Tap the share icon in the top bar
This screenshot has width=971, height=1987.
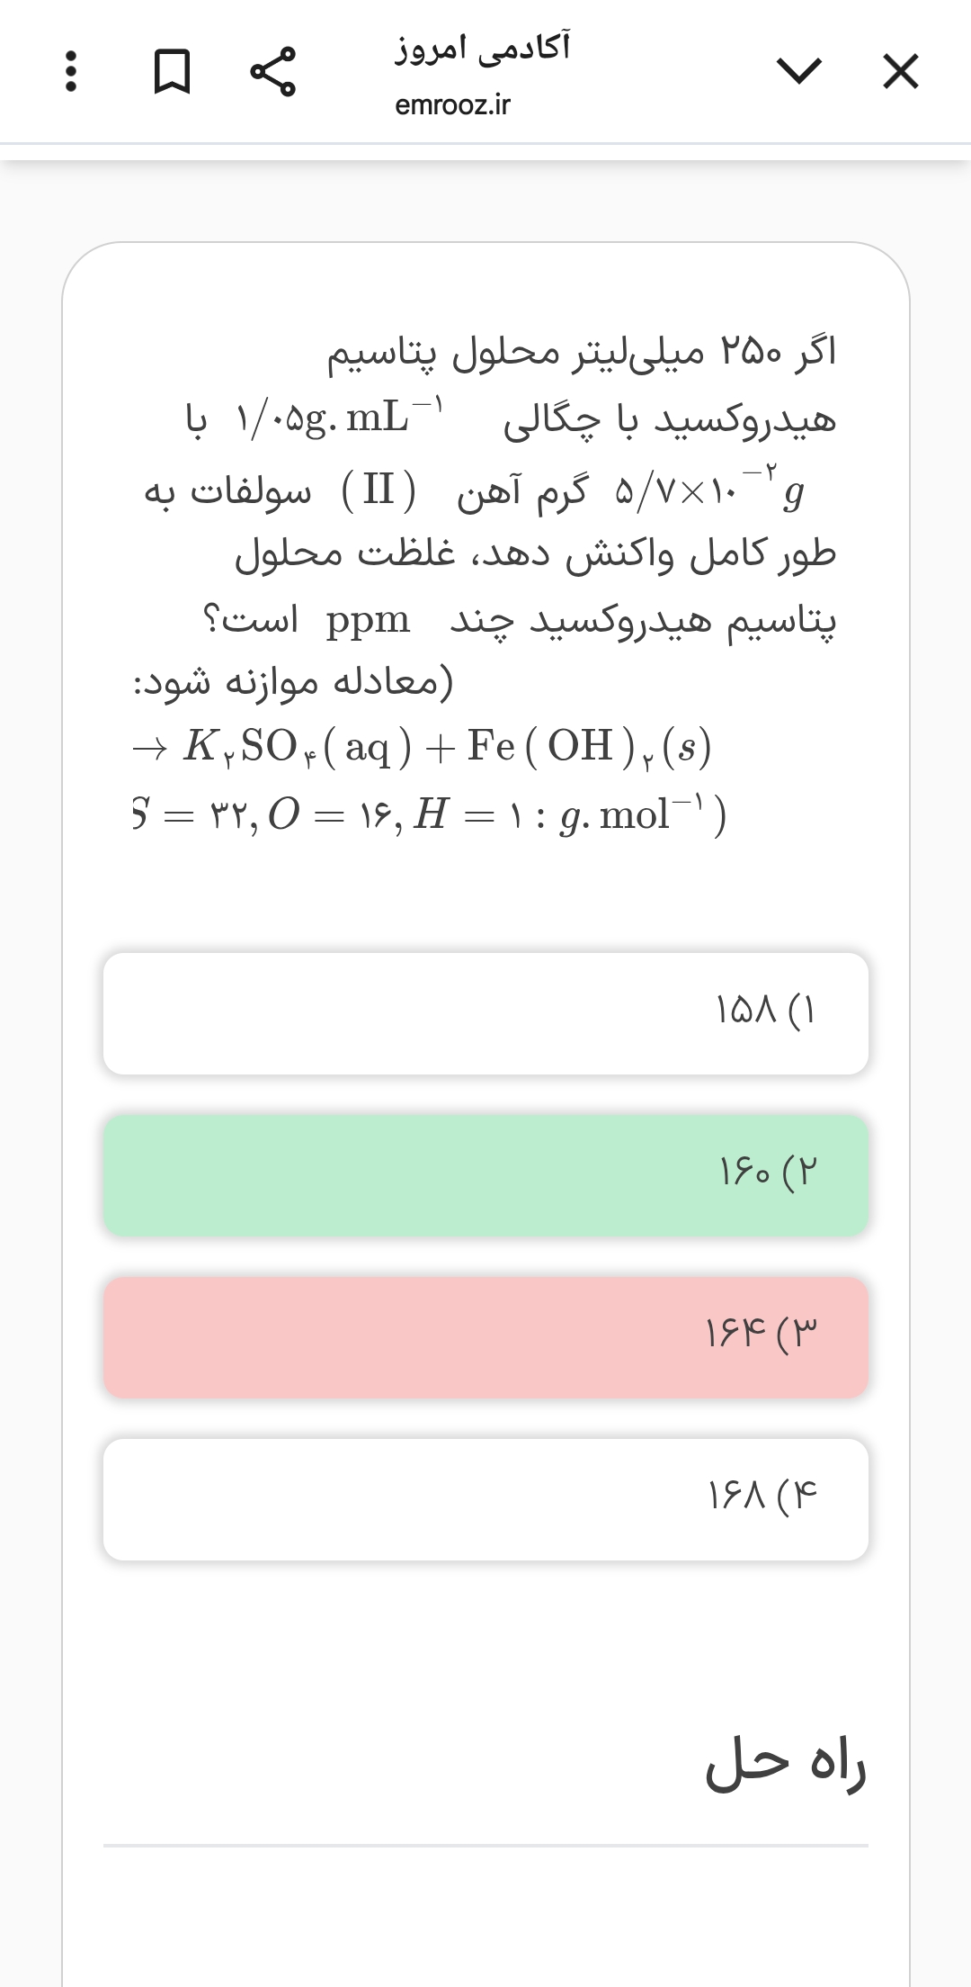(x=272, y=71)
